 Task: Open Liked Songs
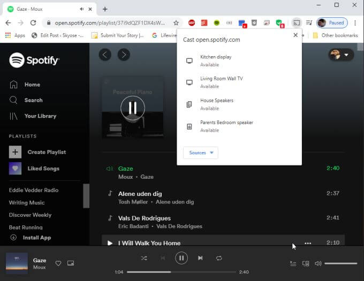pos(34,169)
